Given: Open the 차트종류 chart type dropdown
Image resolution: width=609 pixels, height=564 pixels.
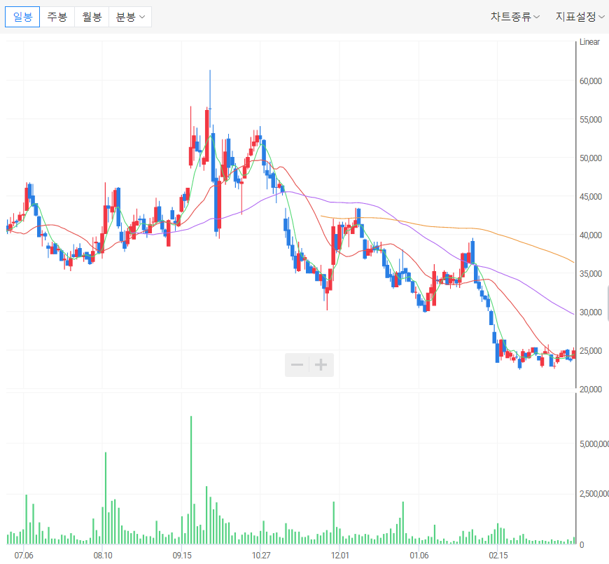Looking at the screenshot, I should click(515, 17).
